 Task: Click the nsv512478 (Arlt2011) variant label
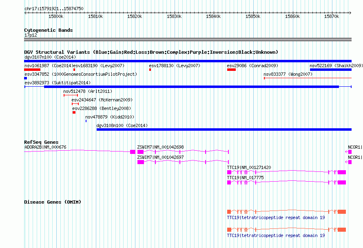click(88, 91)
